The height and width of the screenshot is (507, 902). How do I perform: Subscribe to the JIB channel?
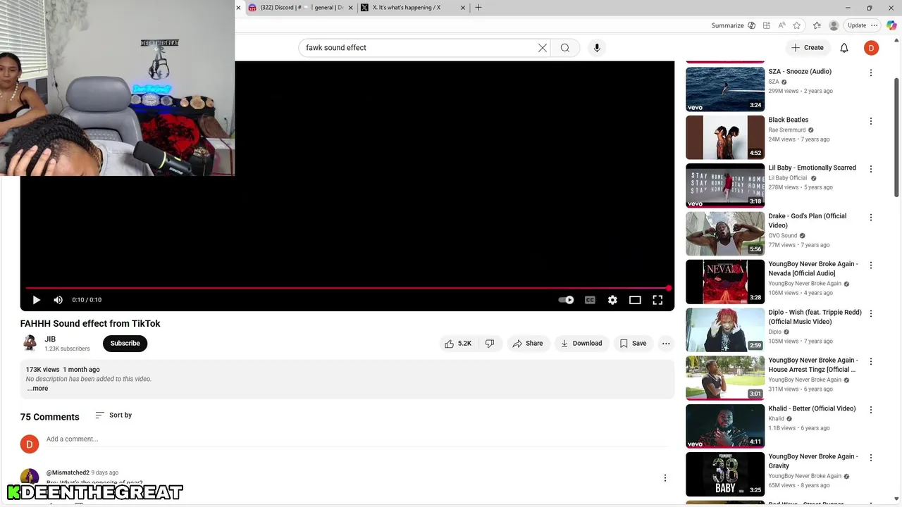125,344
